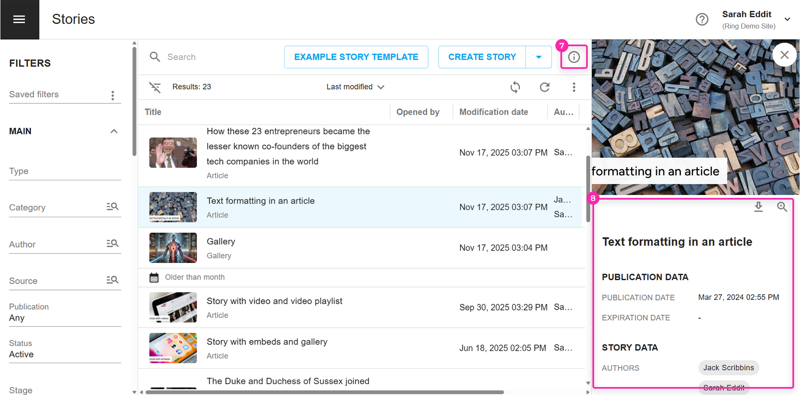Click the help question mark icon
This screenshot has width=800, height=395.
tap(702, 19)
